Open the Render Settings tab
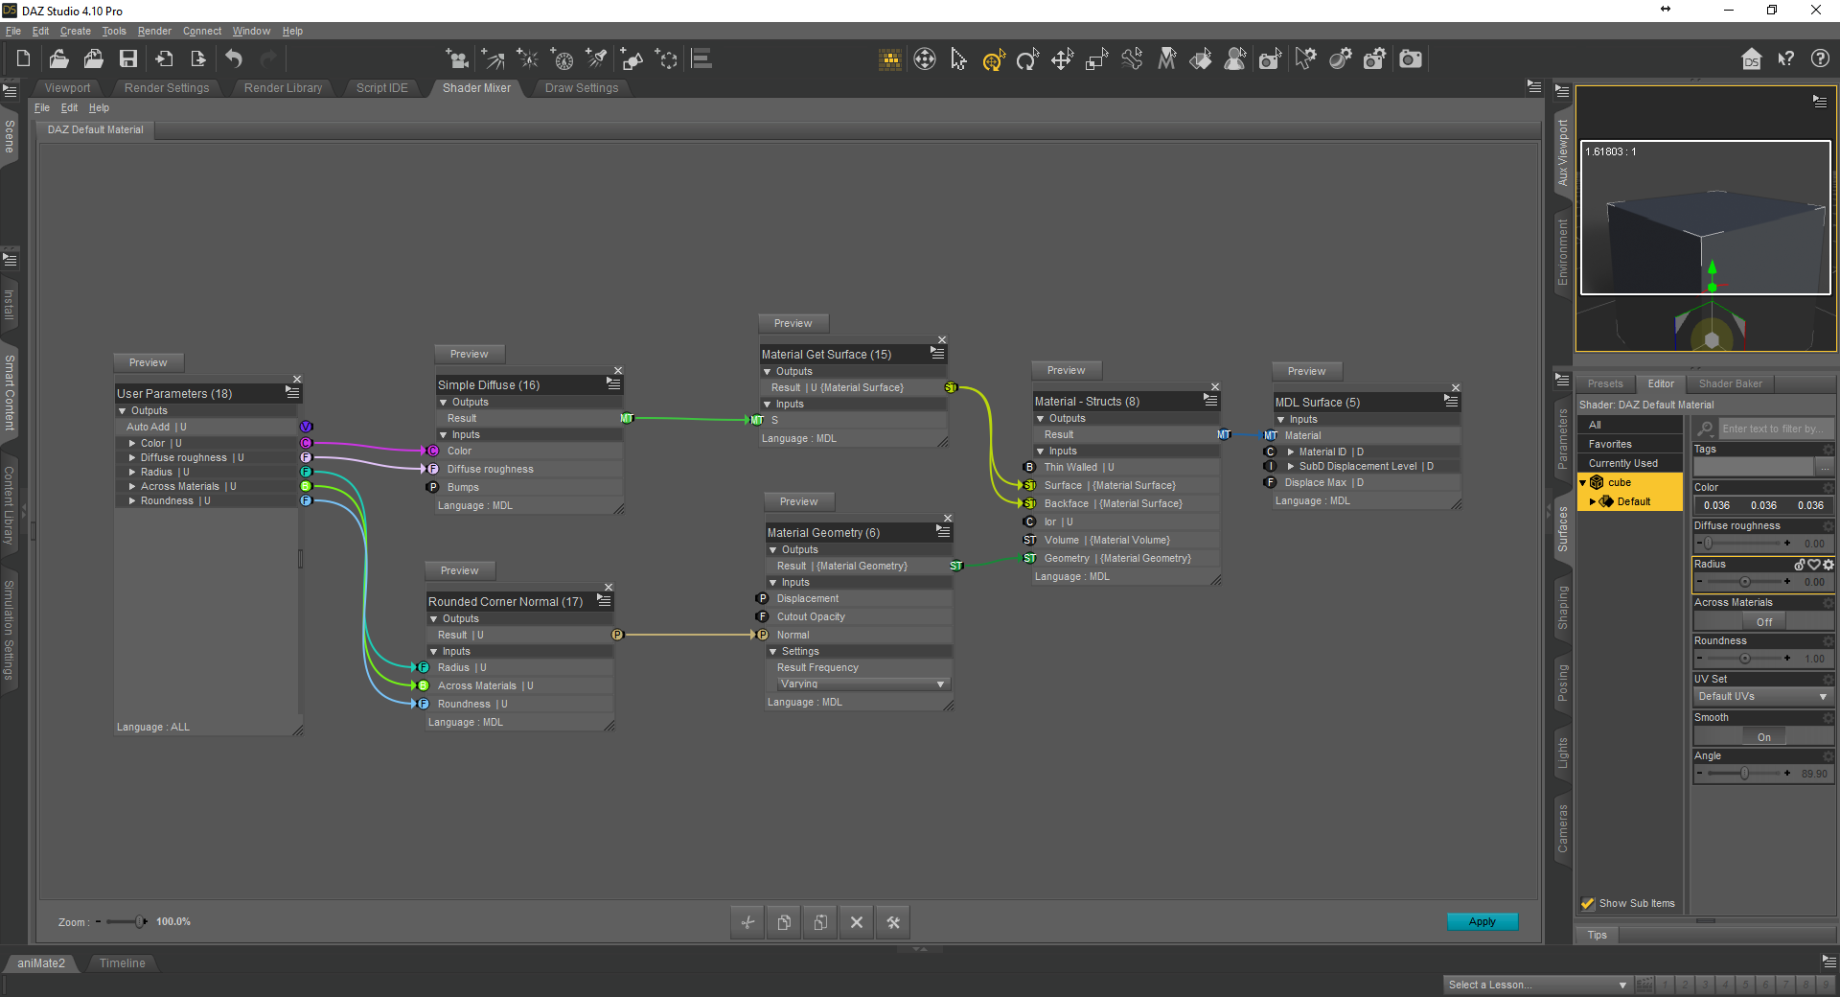 [167, 88]
